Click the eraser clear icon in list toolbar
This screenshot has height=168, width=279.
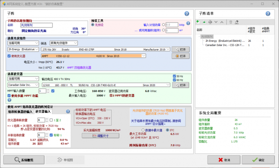click(237, 22)
